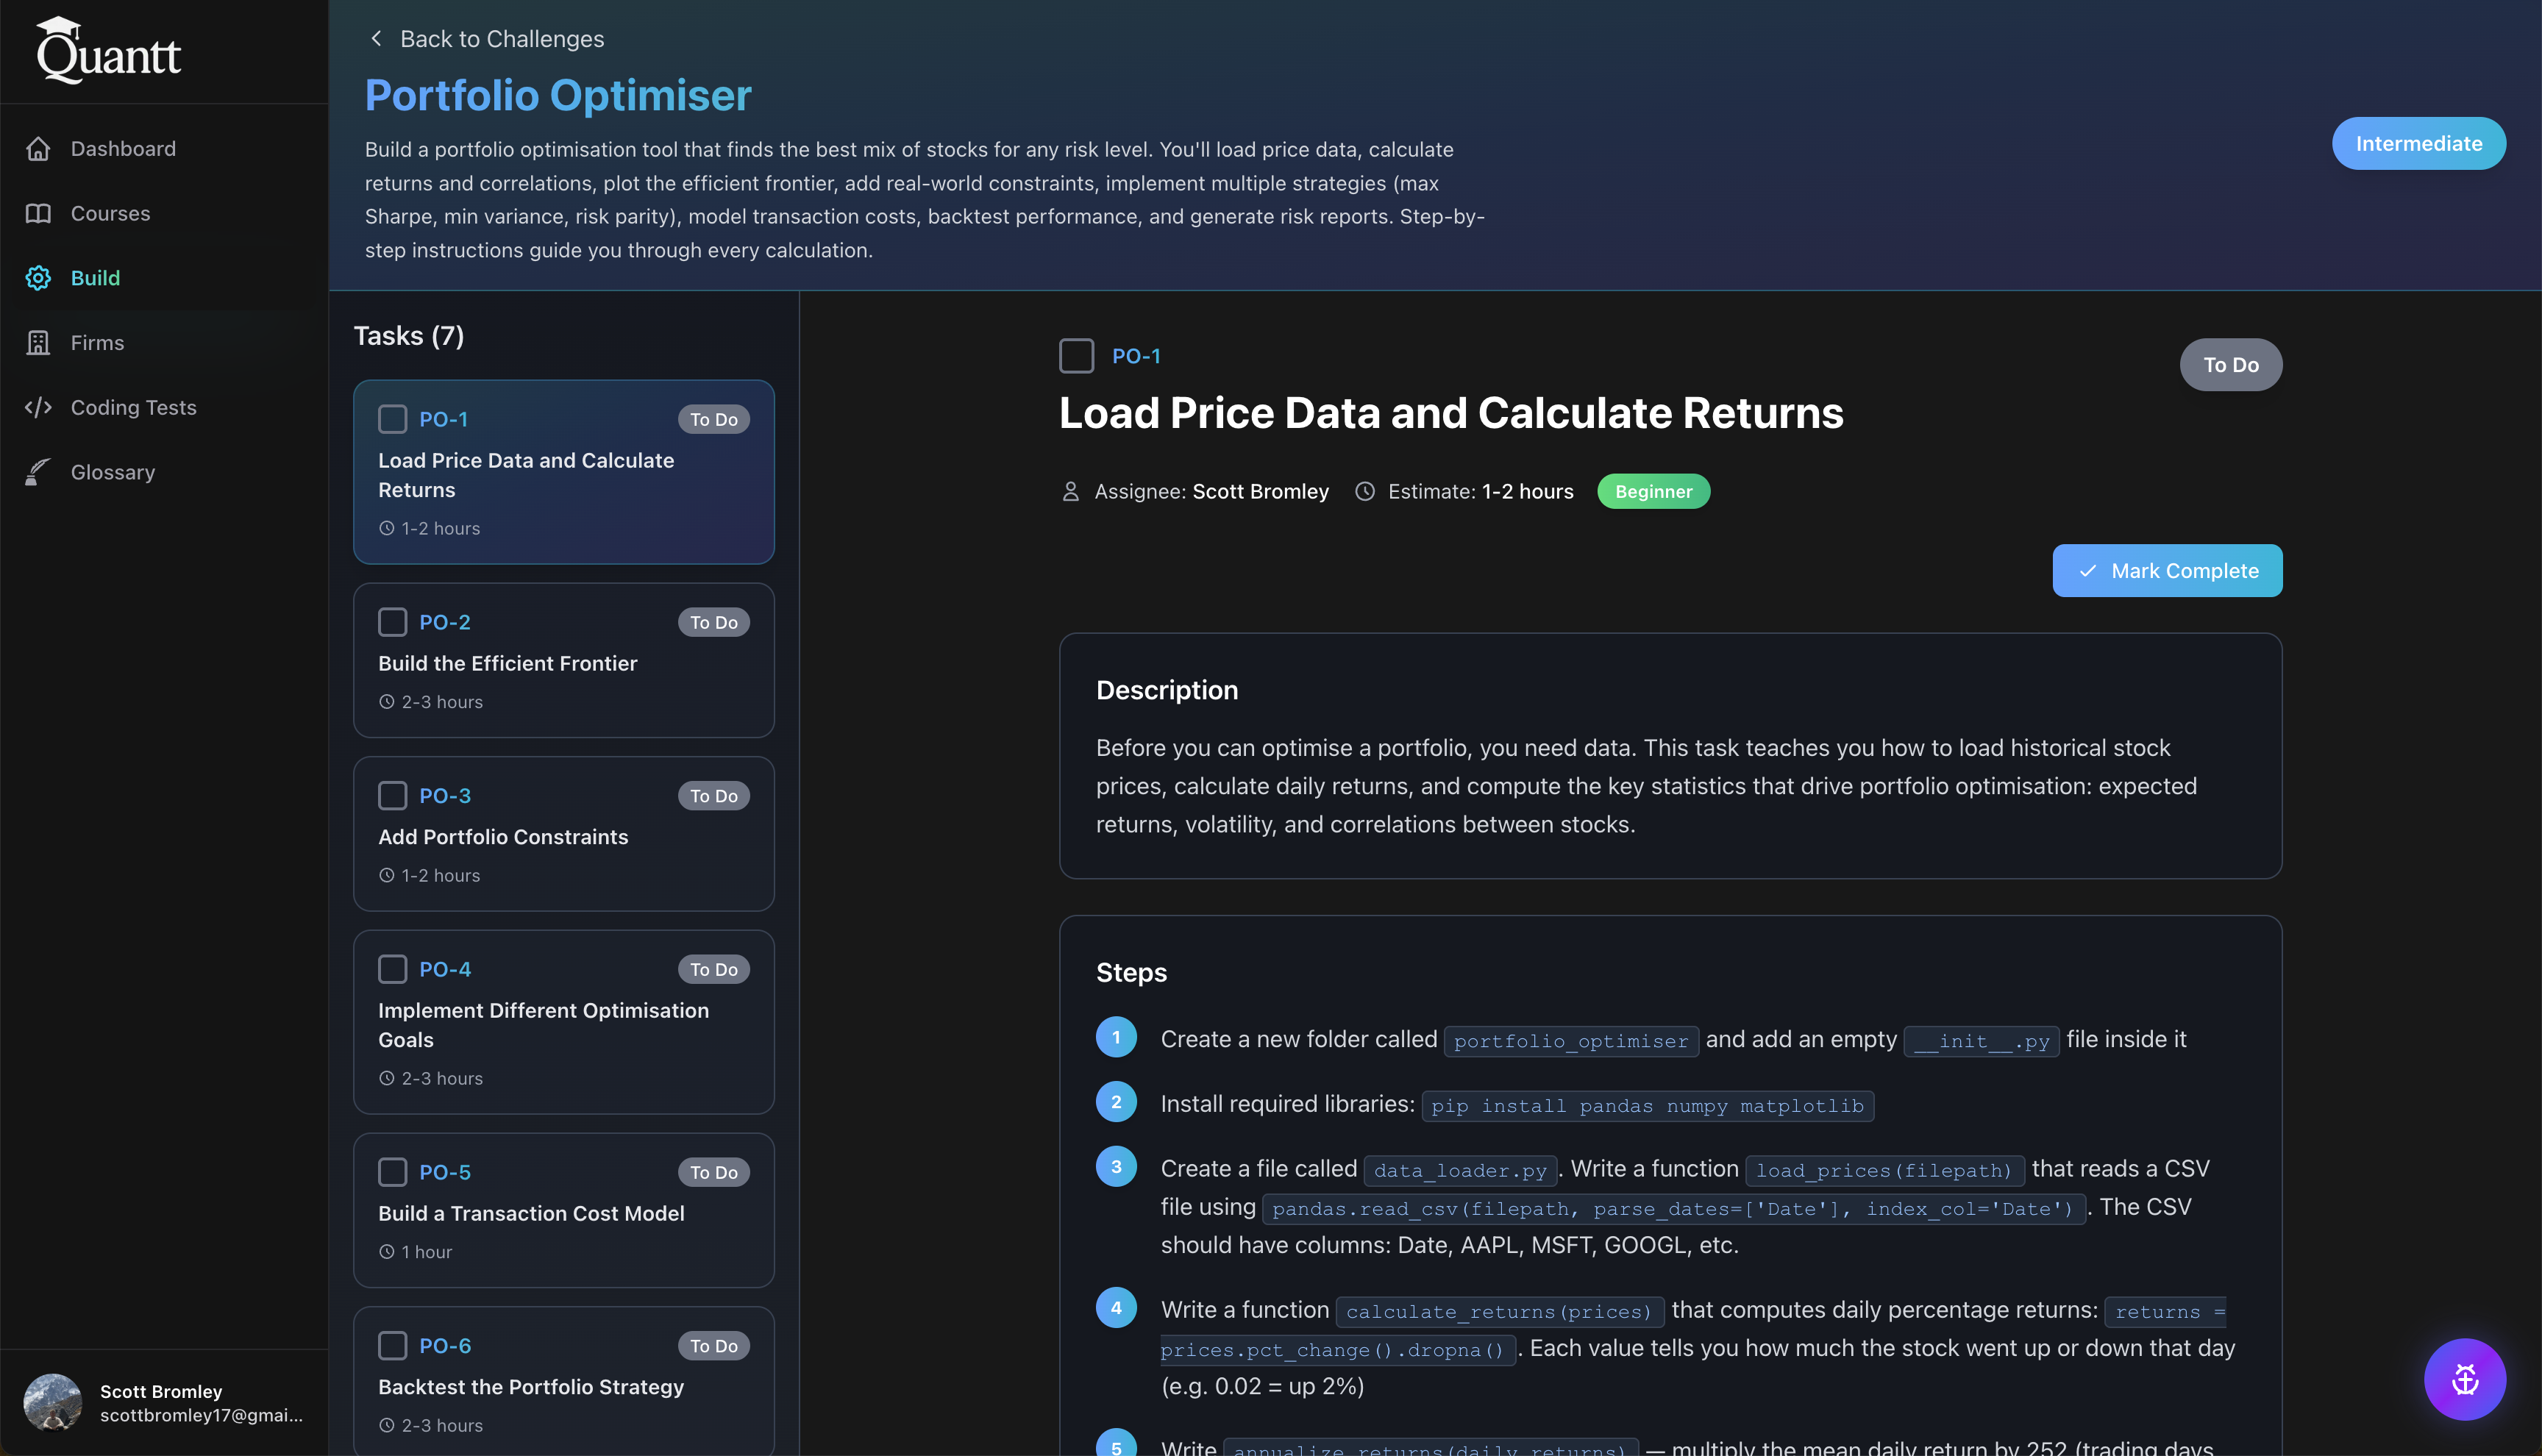Screen dimensions: 2542x1456
Task: Click the Firms building icon
Action: click(x=38, y=342)
